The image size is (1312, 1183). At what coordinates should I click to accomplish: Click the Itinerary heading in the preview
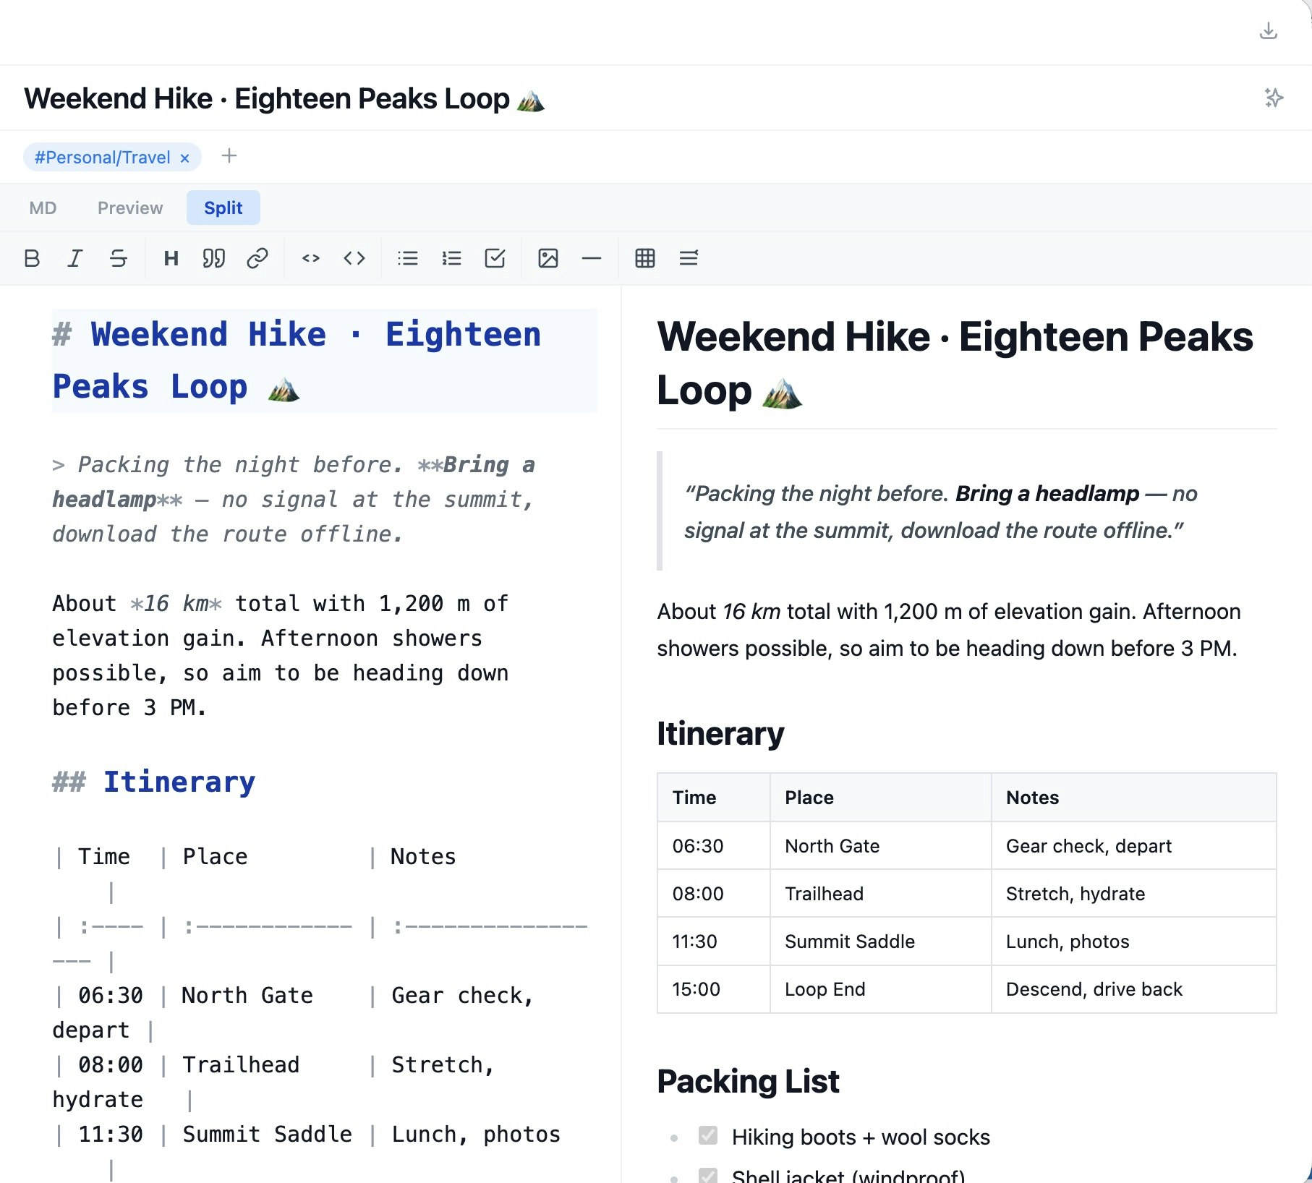click(720, 733)
